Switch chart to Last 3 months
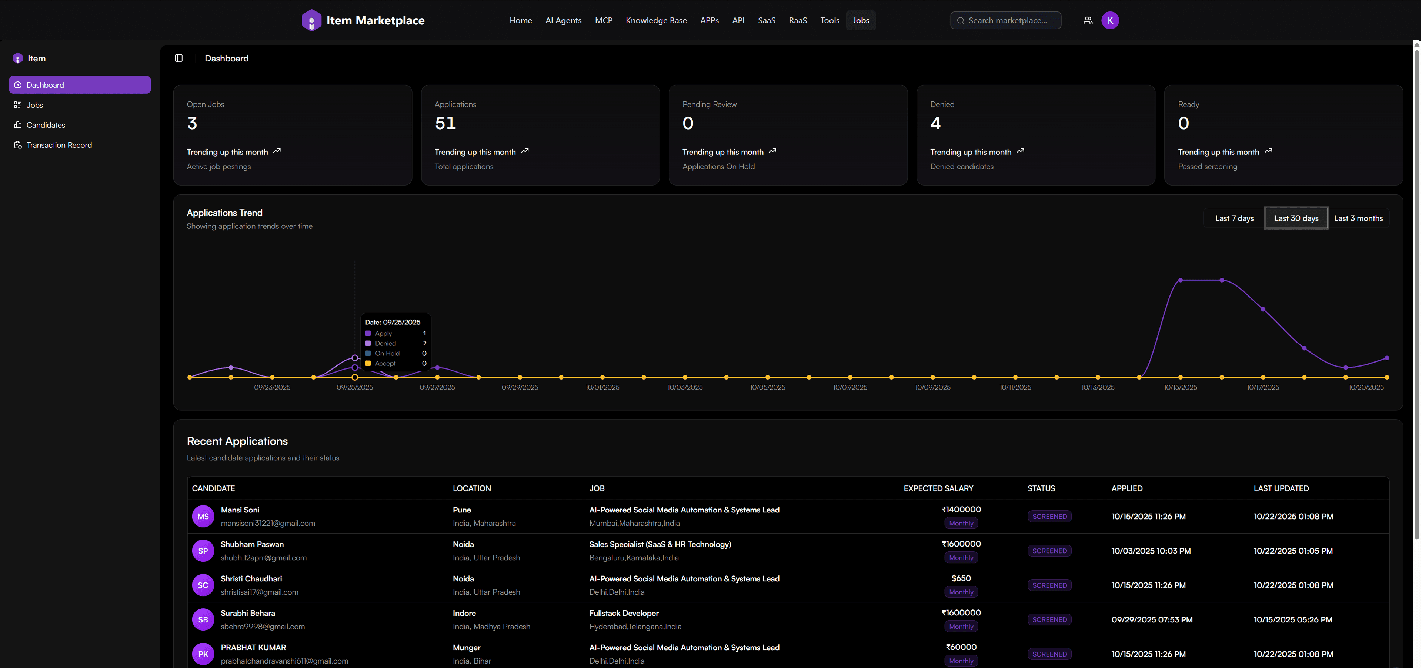This screenshot has height=668, width=1422. pos(1358,218)
